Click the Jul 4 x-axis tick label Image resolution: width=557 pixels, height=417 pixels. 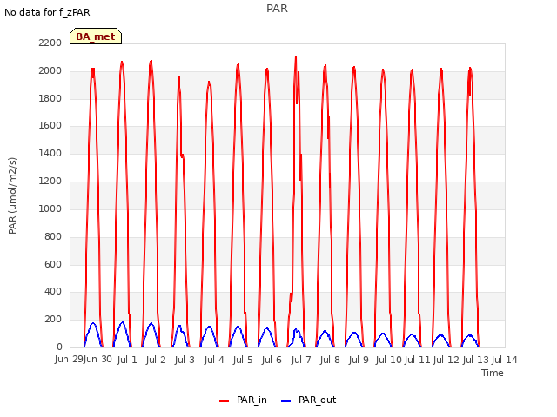[x=214, y=360]
